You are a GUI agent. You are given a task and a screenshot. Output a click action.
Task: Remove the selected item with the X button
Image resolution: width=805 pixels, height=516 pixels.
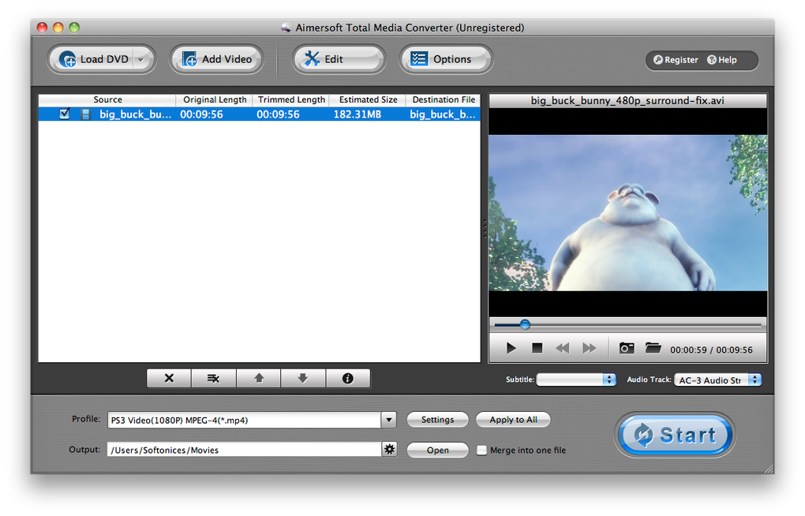169,379
